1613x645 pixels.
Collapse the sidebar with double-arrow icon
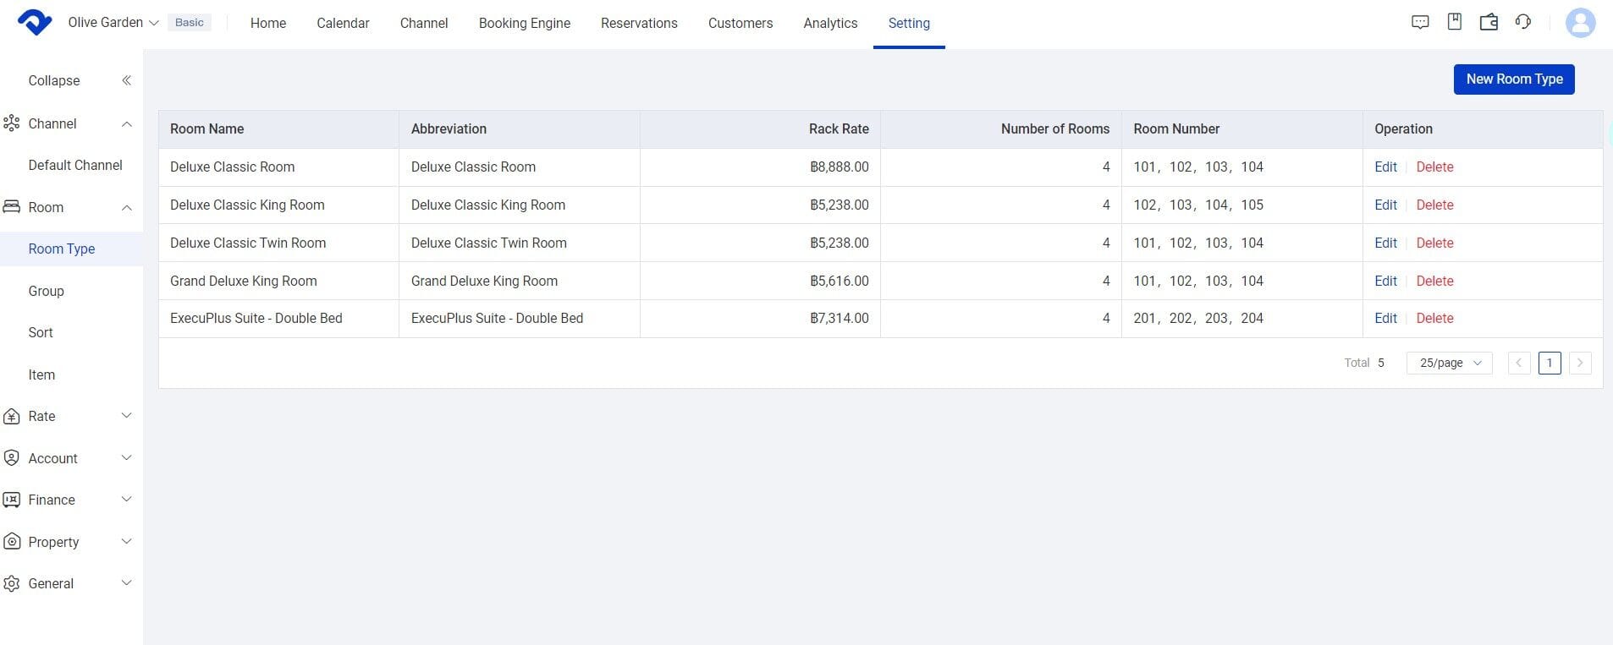126,80
